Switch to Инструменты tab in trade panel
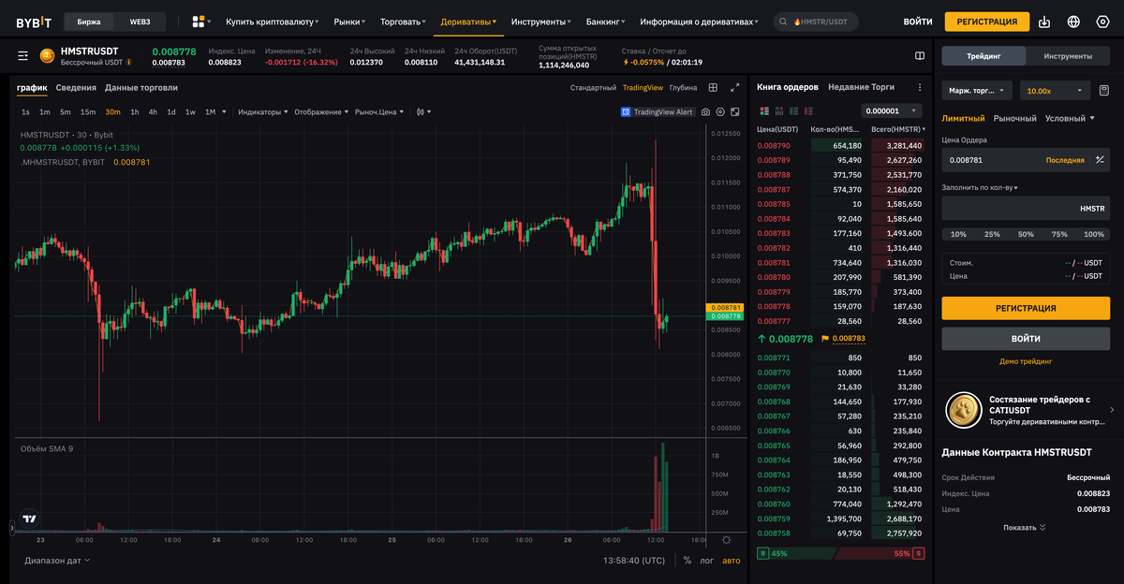Image resolution: width=1124 pixels, height=584 pixels. [x=1068, y=56]
